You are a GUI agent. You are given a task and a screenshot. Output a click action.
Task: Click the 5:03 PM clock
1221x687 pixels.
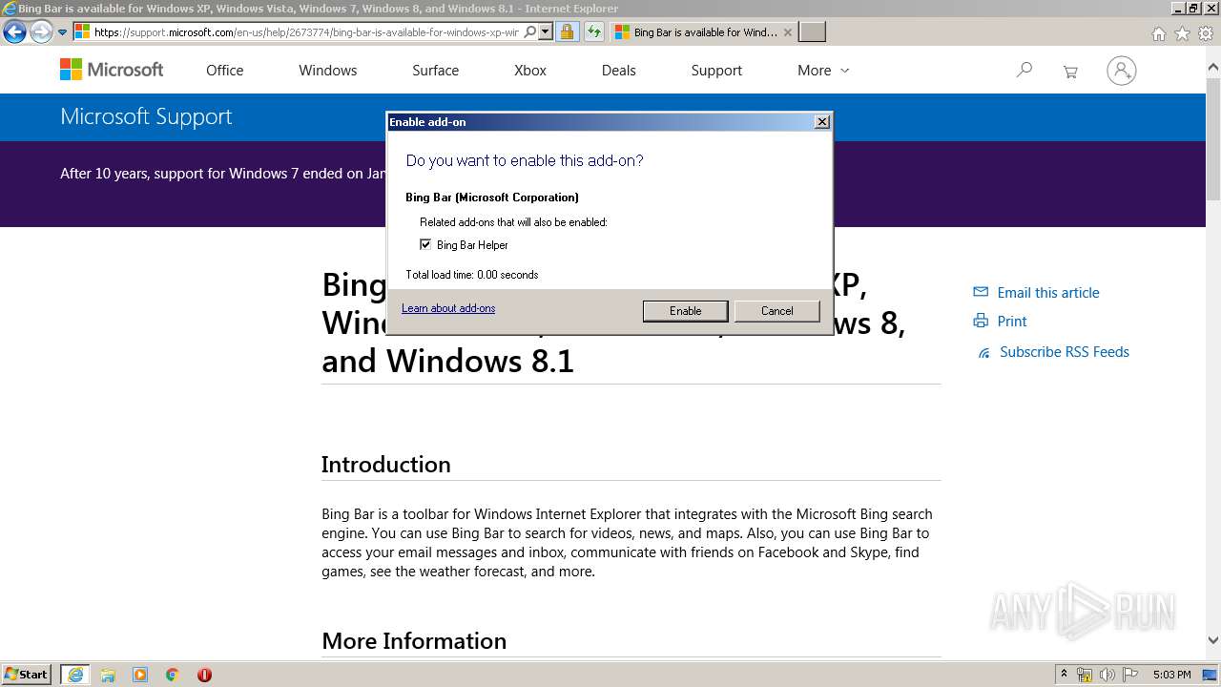pyautogui.click(x=1172, y=675)
